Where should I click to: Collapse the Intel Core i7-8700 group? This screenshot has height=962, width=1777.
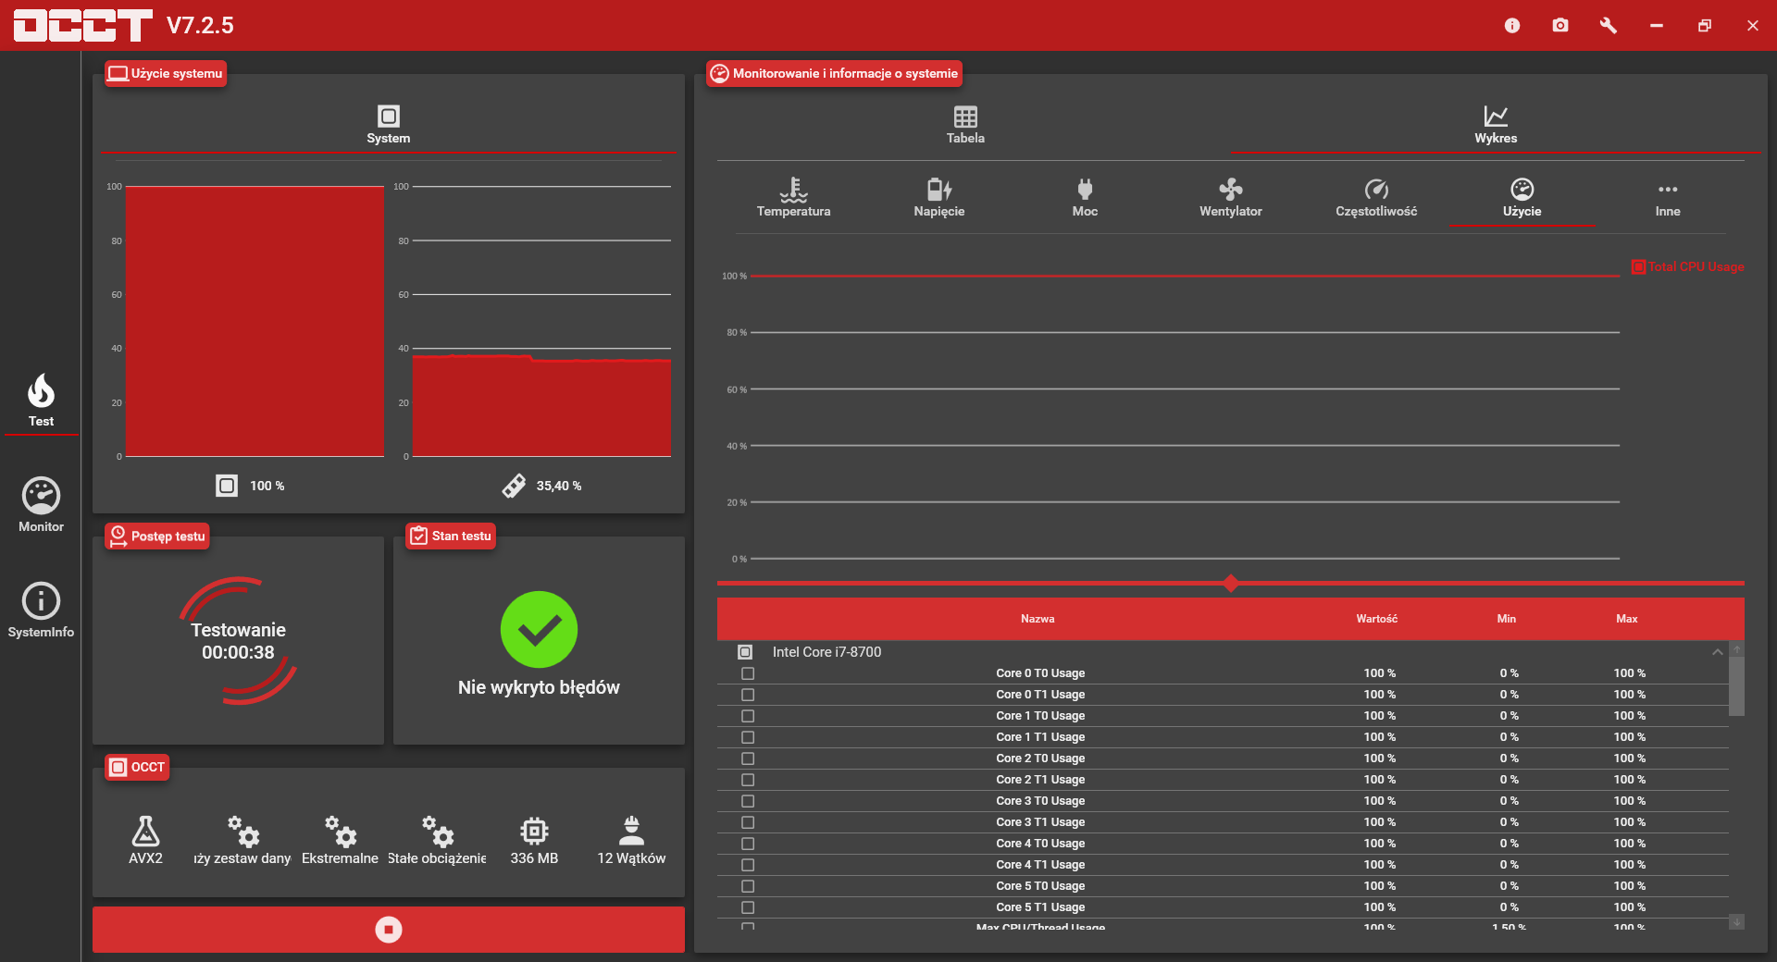click(x=1718, y=652)
